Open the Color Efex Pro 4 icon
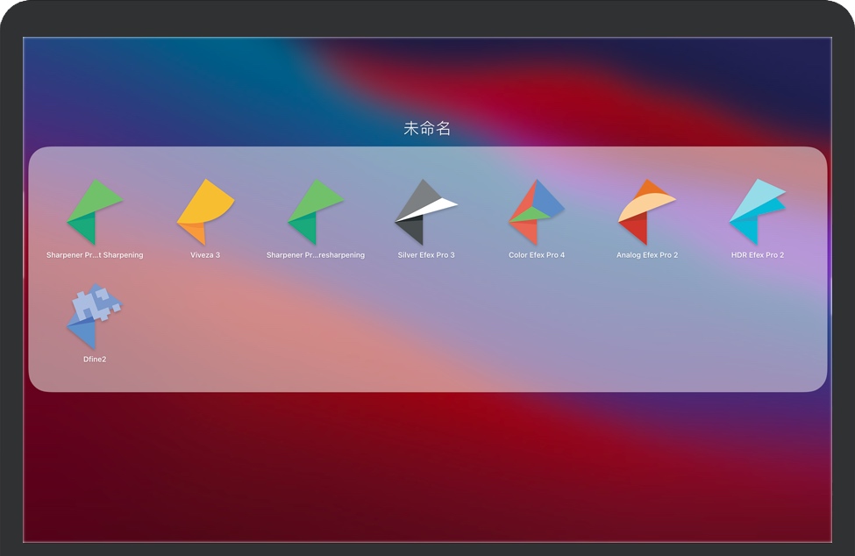 (537, 212)
